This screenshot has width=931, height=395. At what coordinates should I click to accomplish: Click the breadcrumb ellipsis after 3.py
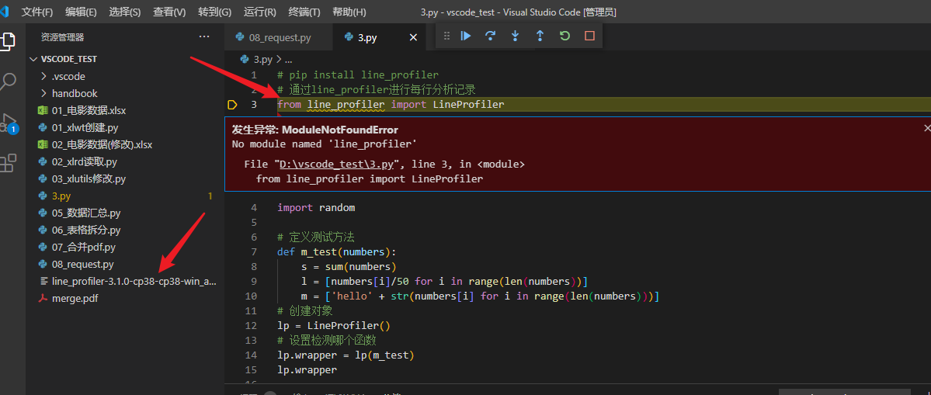point(289,59)
